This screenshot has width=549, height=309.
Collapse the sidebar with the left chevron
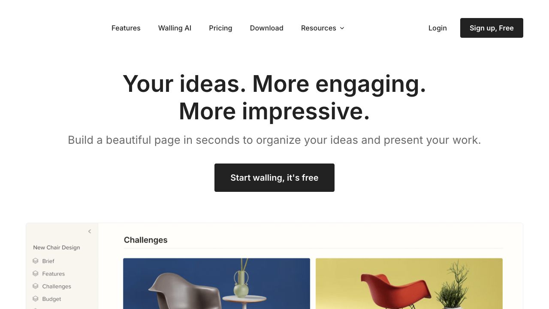[90, 231]
